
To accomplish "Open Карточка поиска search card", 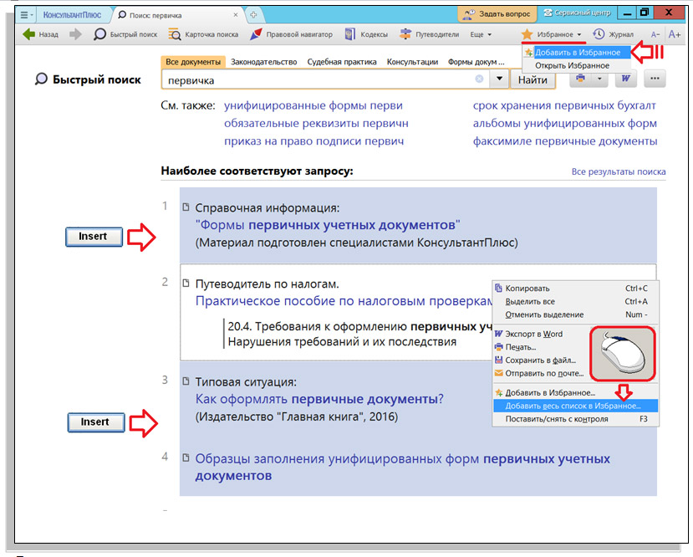I will coord(203,34).
